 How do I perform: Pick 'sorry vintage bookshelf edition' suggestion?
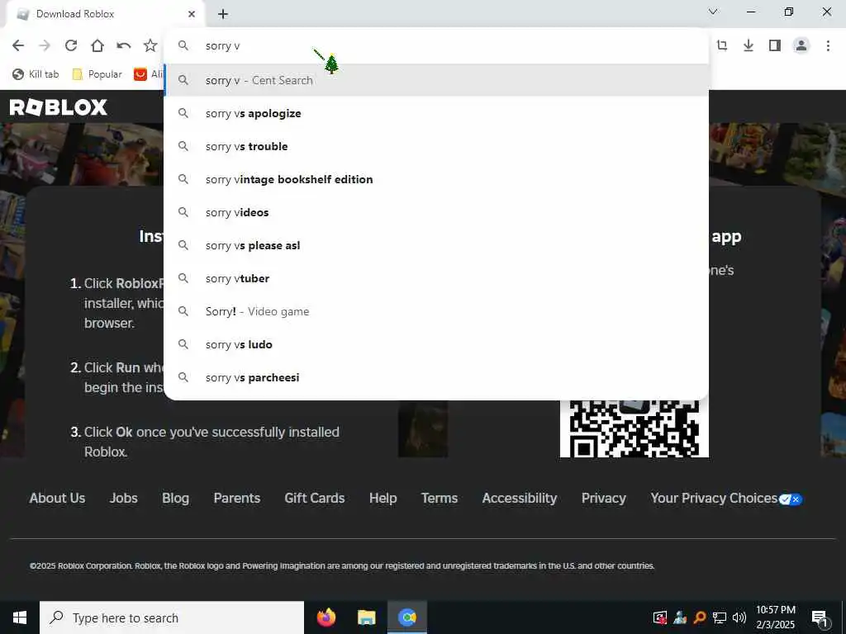436,179
